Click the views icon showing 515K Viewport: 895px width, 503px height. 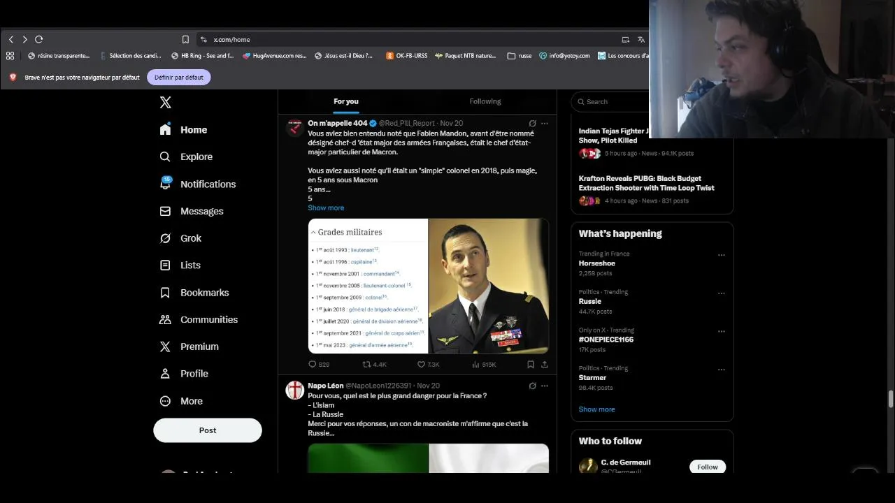(475, 365)
